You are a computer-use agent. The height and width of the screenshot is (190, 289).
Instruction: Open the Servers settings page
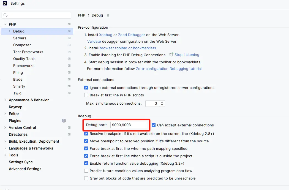point(20,38)
